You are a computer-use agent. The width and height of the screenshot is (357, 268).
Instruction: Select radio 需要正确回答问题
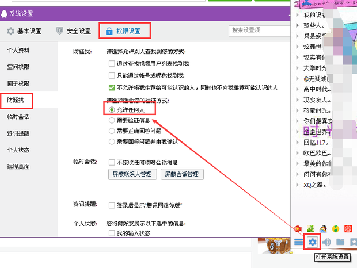pos(112,131)
